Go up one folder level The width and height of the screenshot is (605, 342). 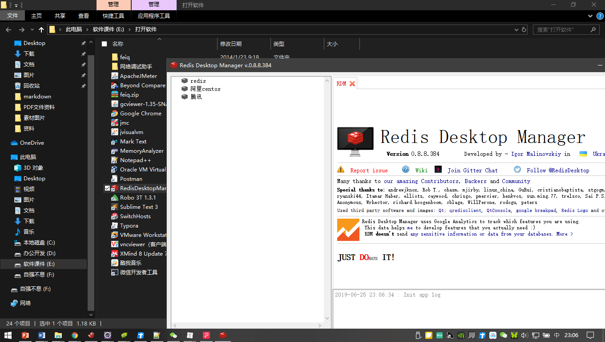pos(41,30)
